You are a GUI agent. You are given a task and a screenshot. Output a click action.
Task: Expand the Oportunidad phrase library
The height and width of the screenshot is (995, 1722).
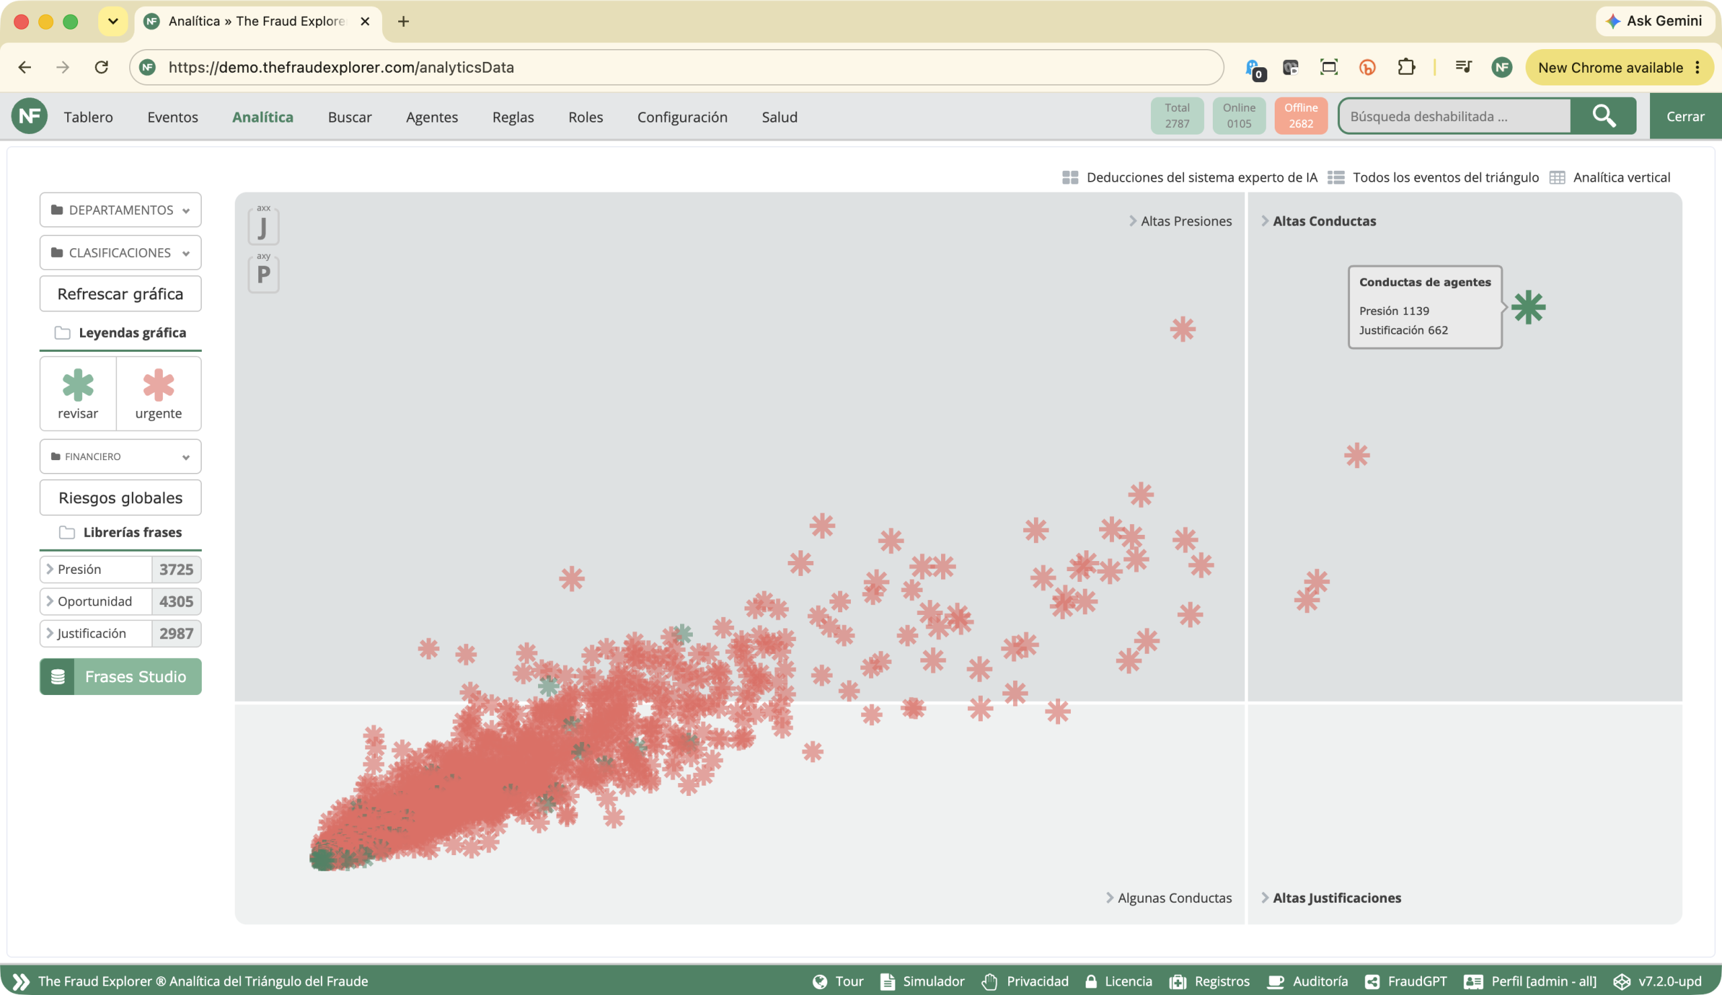[120, 601]
